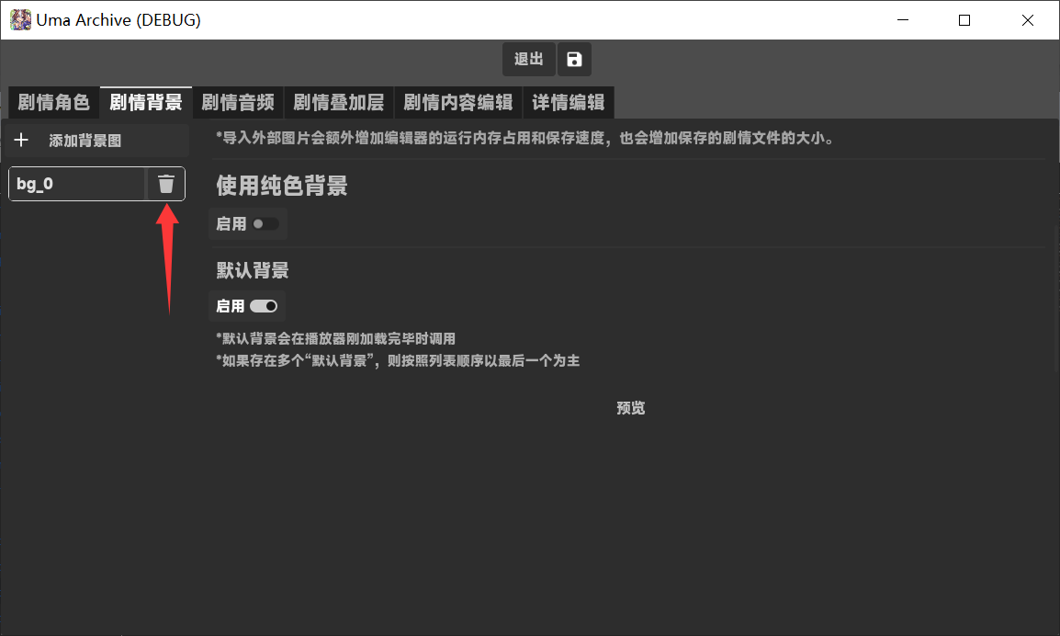This screenshot has height=636, width=1060.
Task: Disable the 默认背景 toggle
Action: click(x=264, y=306)
